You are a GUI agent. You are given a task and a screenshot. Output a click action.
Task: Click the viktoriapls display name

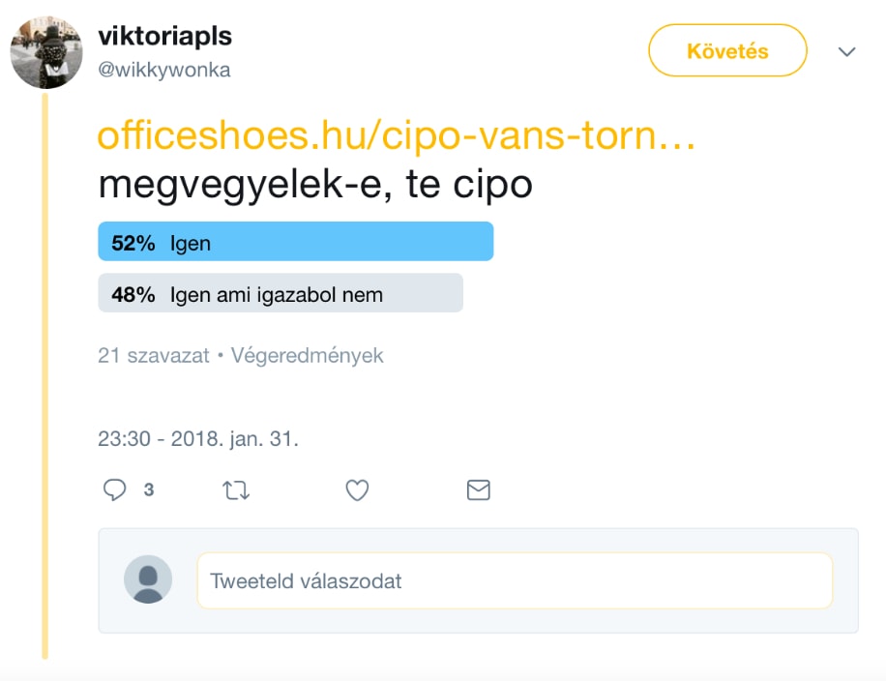pyautogui.click(x=165, y=36)
